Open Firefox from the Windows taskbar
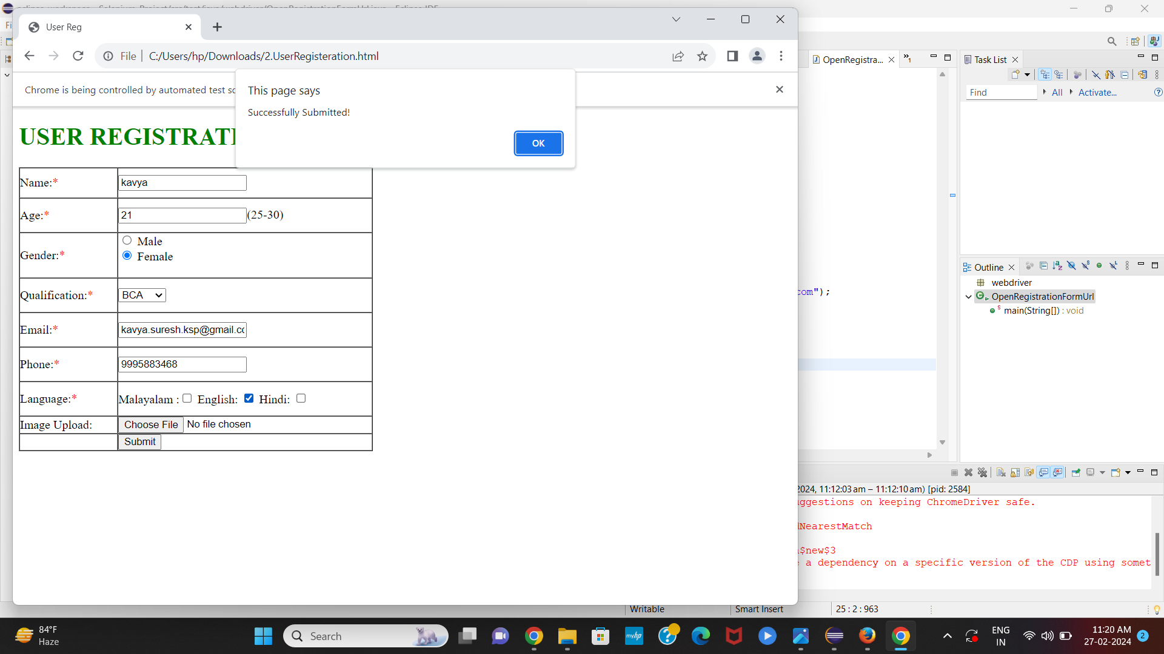This screenshot has width=1164, height=654. [867, 636]
